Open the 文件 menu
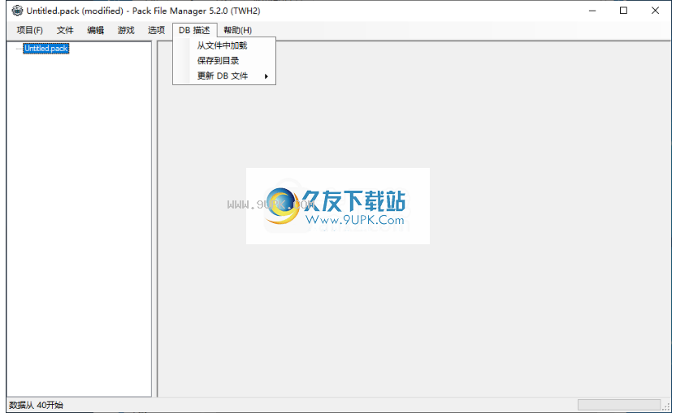This screenshot has height=413, width=676. tap(65, 30)
